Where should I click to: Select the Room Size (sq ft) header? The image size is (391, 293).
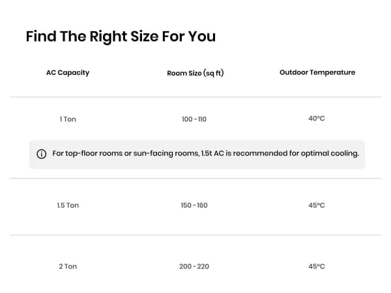pyautogui.click(x=195, y=73)
